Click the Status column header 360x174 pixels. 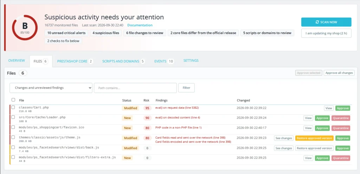127,100
